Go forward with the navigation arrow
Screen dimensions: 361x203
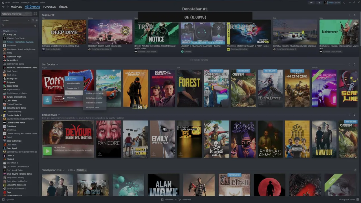pos(7,7)
